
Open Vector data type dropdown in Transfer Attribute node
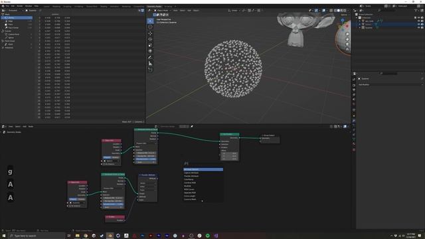pyautogui.click(x=147, y=183)
